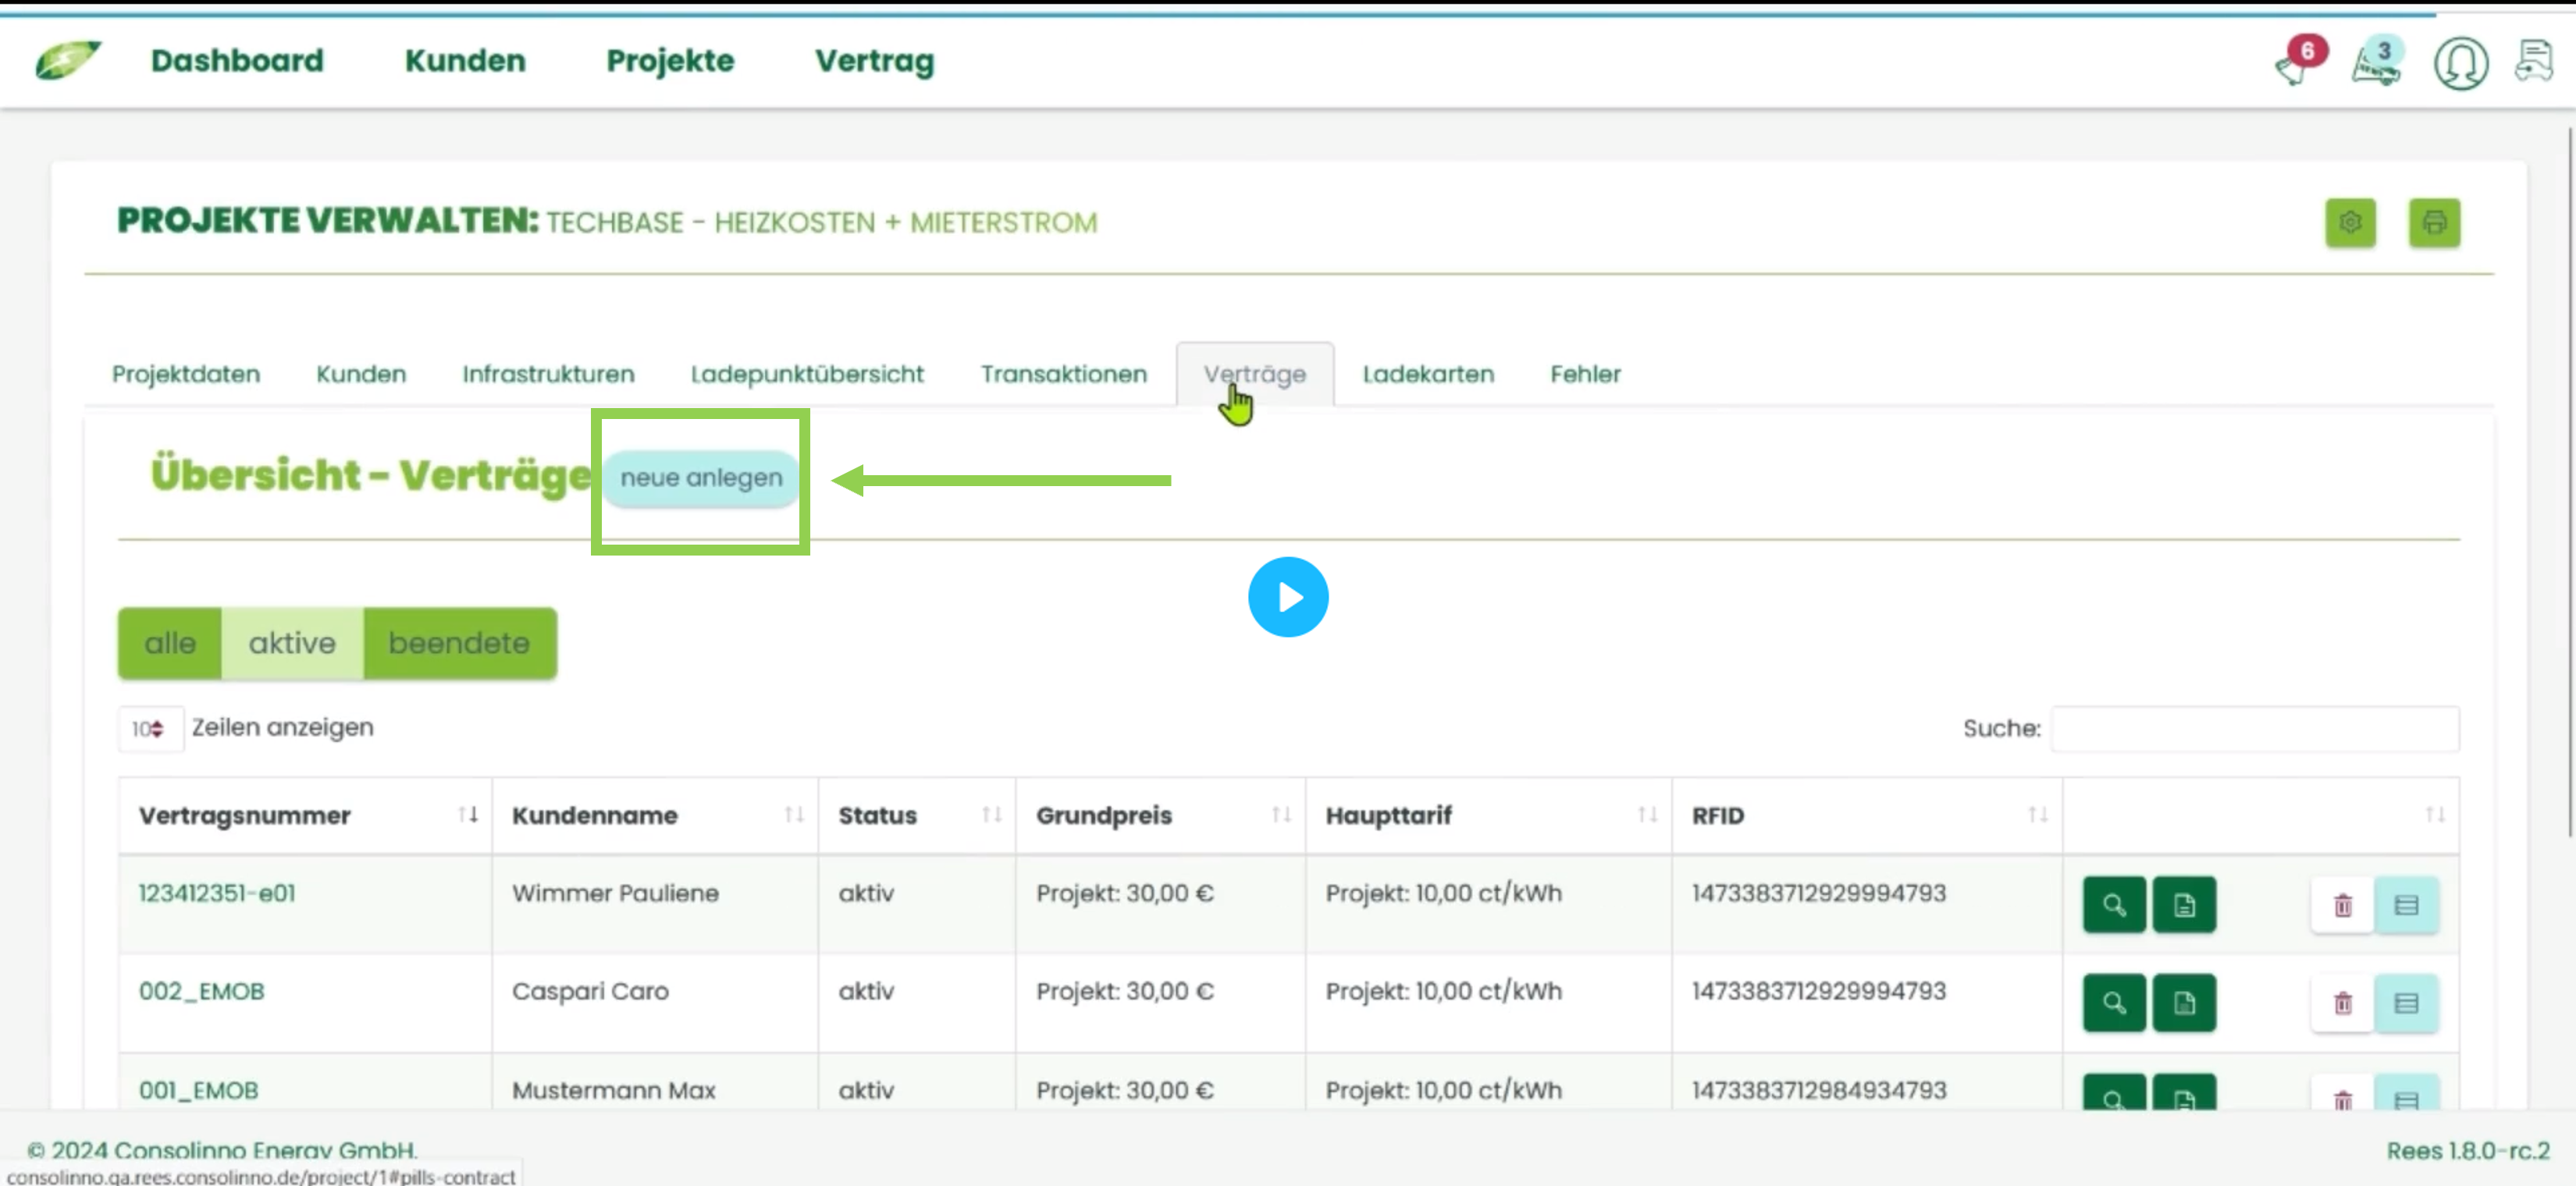Viewport: 2576px width, 1186px height.
Task: Open the Vertrag menu
Action: pyautogui.click(x=874, y=60)
